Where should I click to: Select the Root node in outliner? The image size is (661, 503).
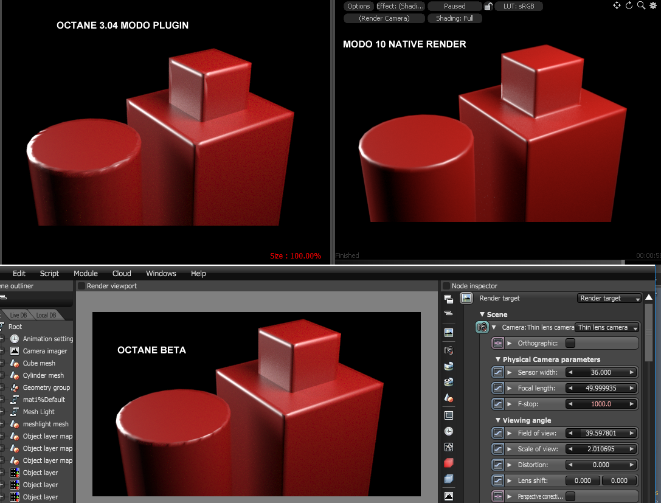click(x=15, y=327)
